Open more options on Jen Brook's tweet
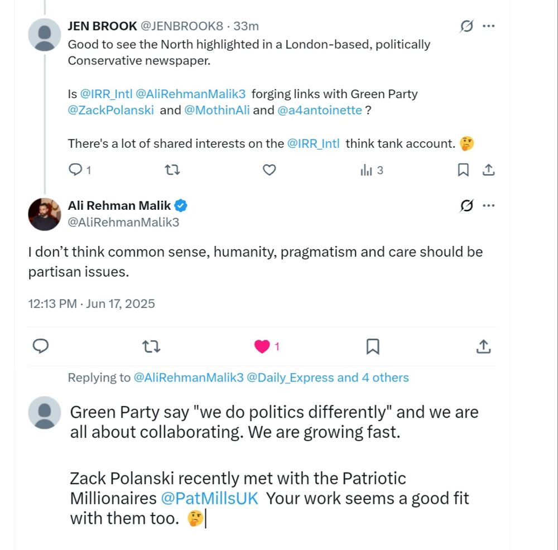Screen dimensions: 558x550 click(489, 26)
